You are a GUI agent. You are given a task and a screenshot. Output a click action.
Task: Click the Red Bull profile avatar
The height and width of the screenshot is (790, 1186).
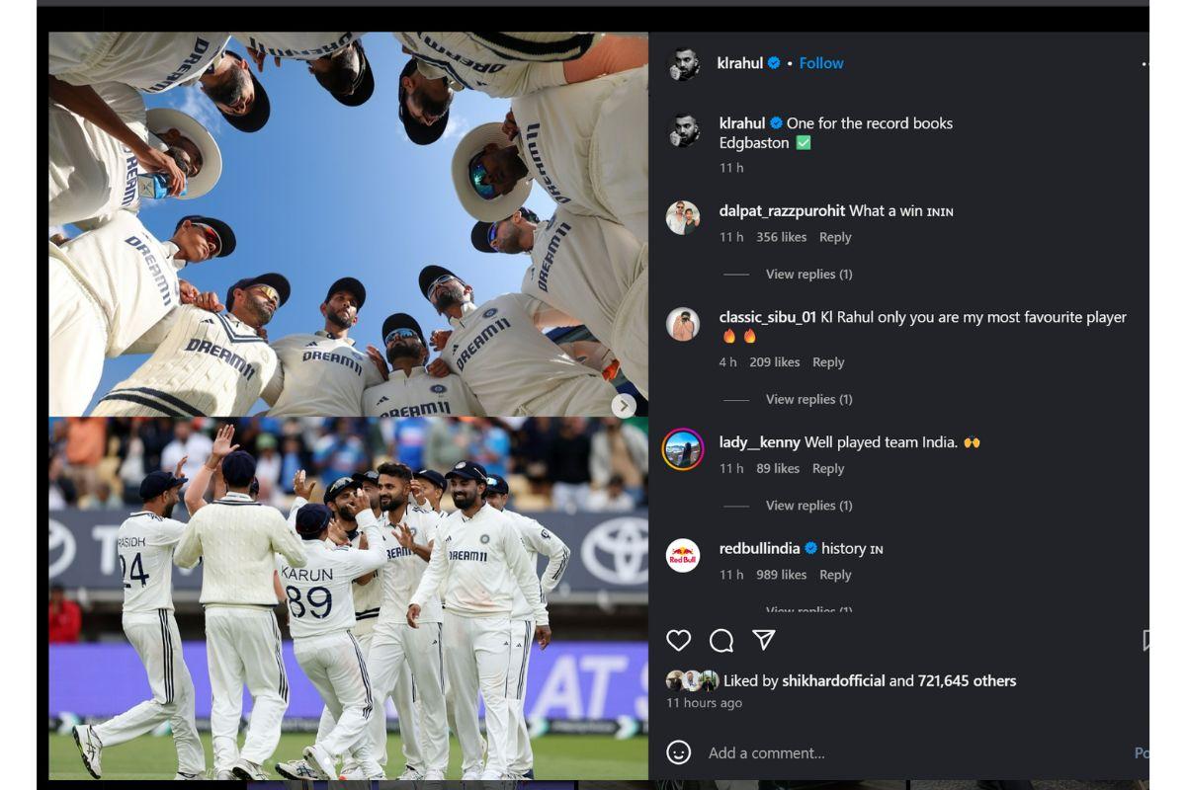683,555
